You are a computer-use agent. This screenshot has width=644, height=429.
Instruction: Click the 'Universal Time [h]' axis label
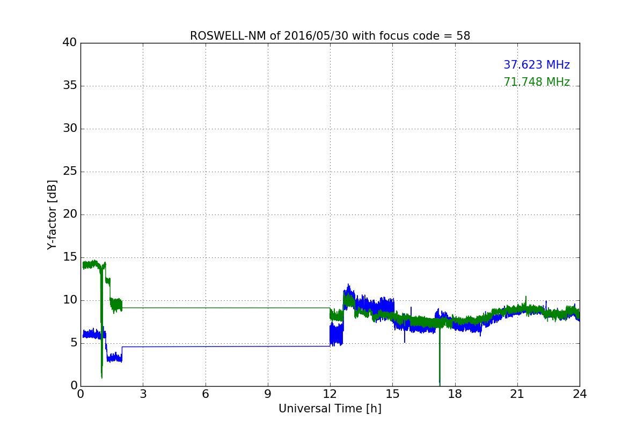tap(330, 409)
